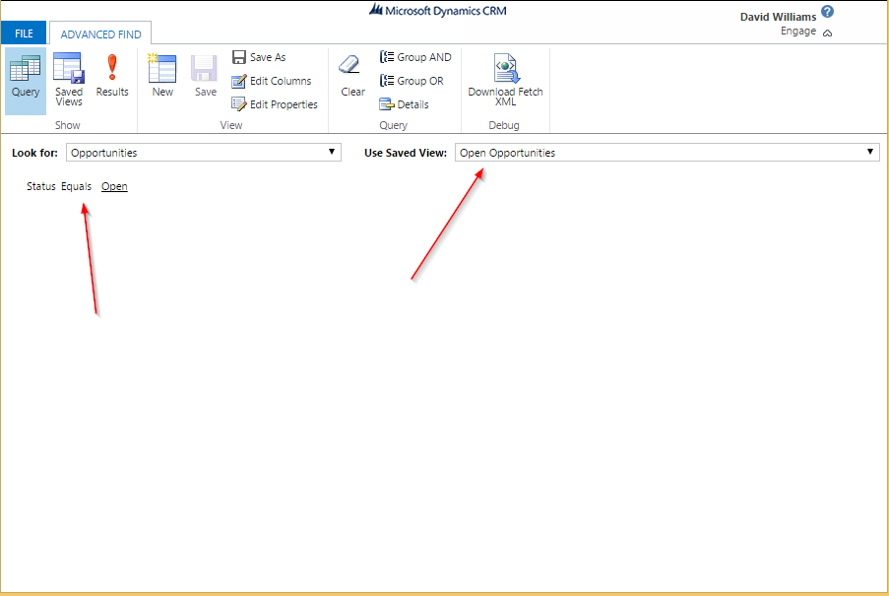Apply Group AND to criteria
The image size is (889, 596).
[x=415, y=57]
